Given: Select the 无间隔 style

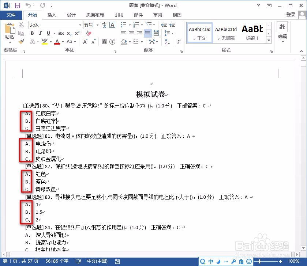Looking at the screenshot, I should [x=226, y=33].
